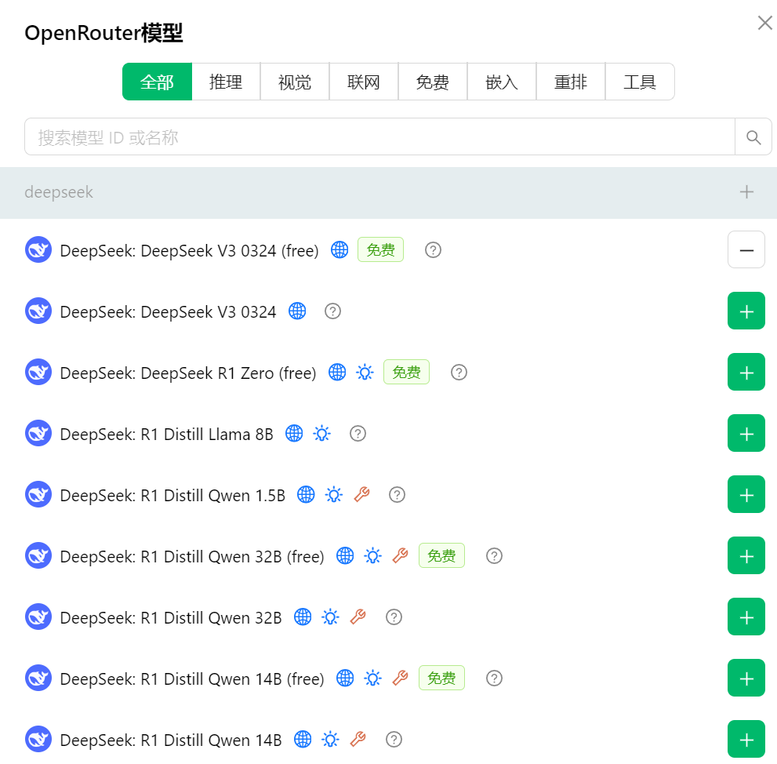
Task: Click question mark beside DeepSeek V3 0324 paid model
Action: 332,311
